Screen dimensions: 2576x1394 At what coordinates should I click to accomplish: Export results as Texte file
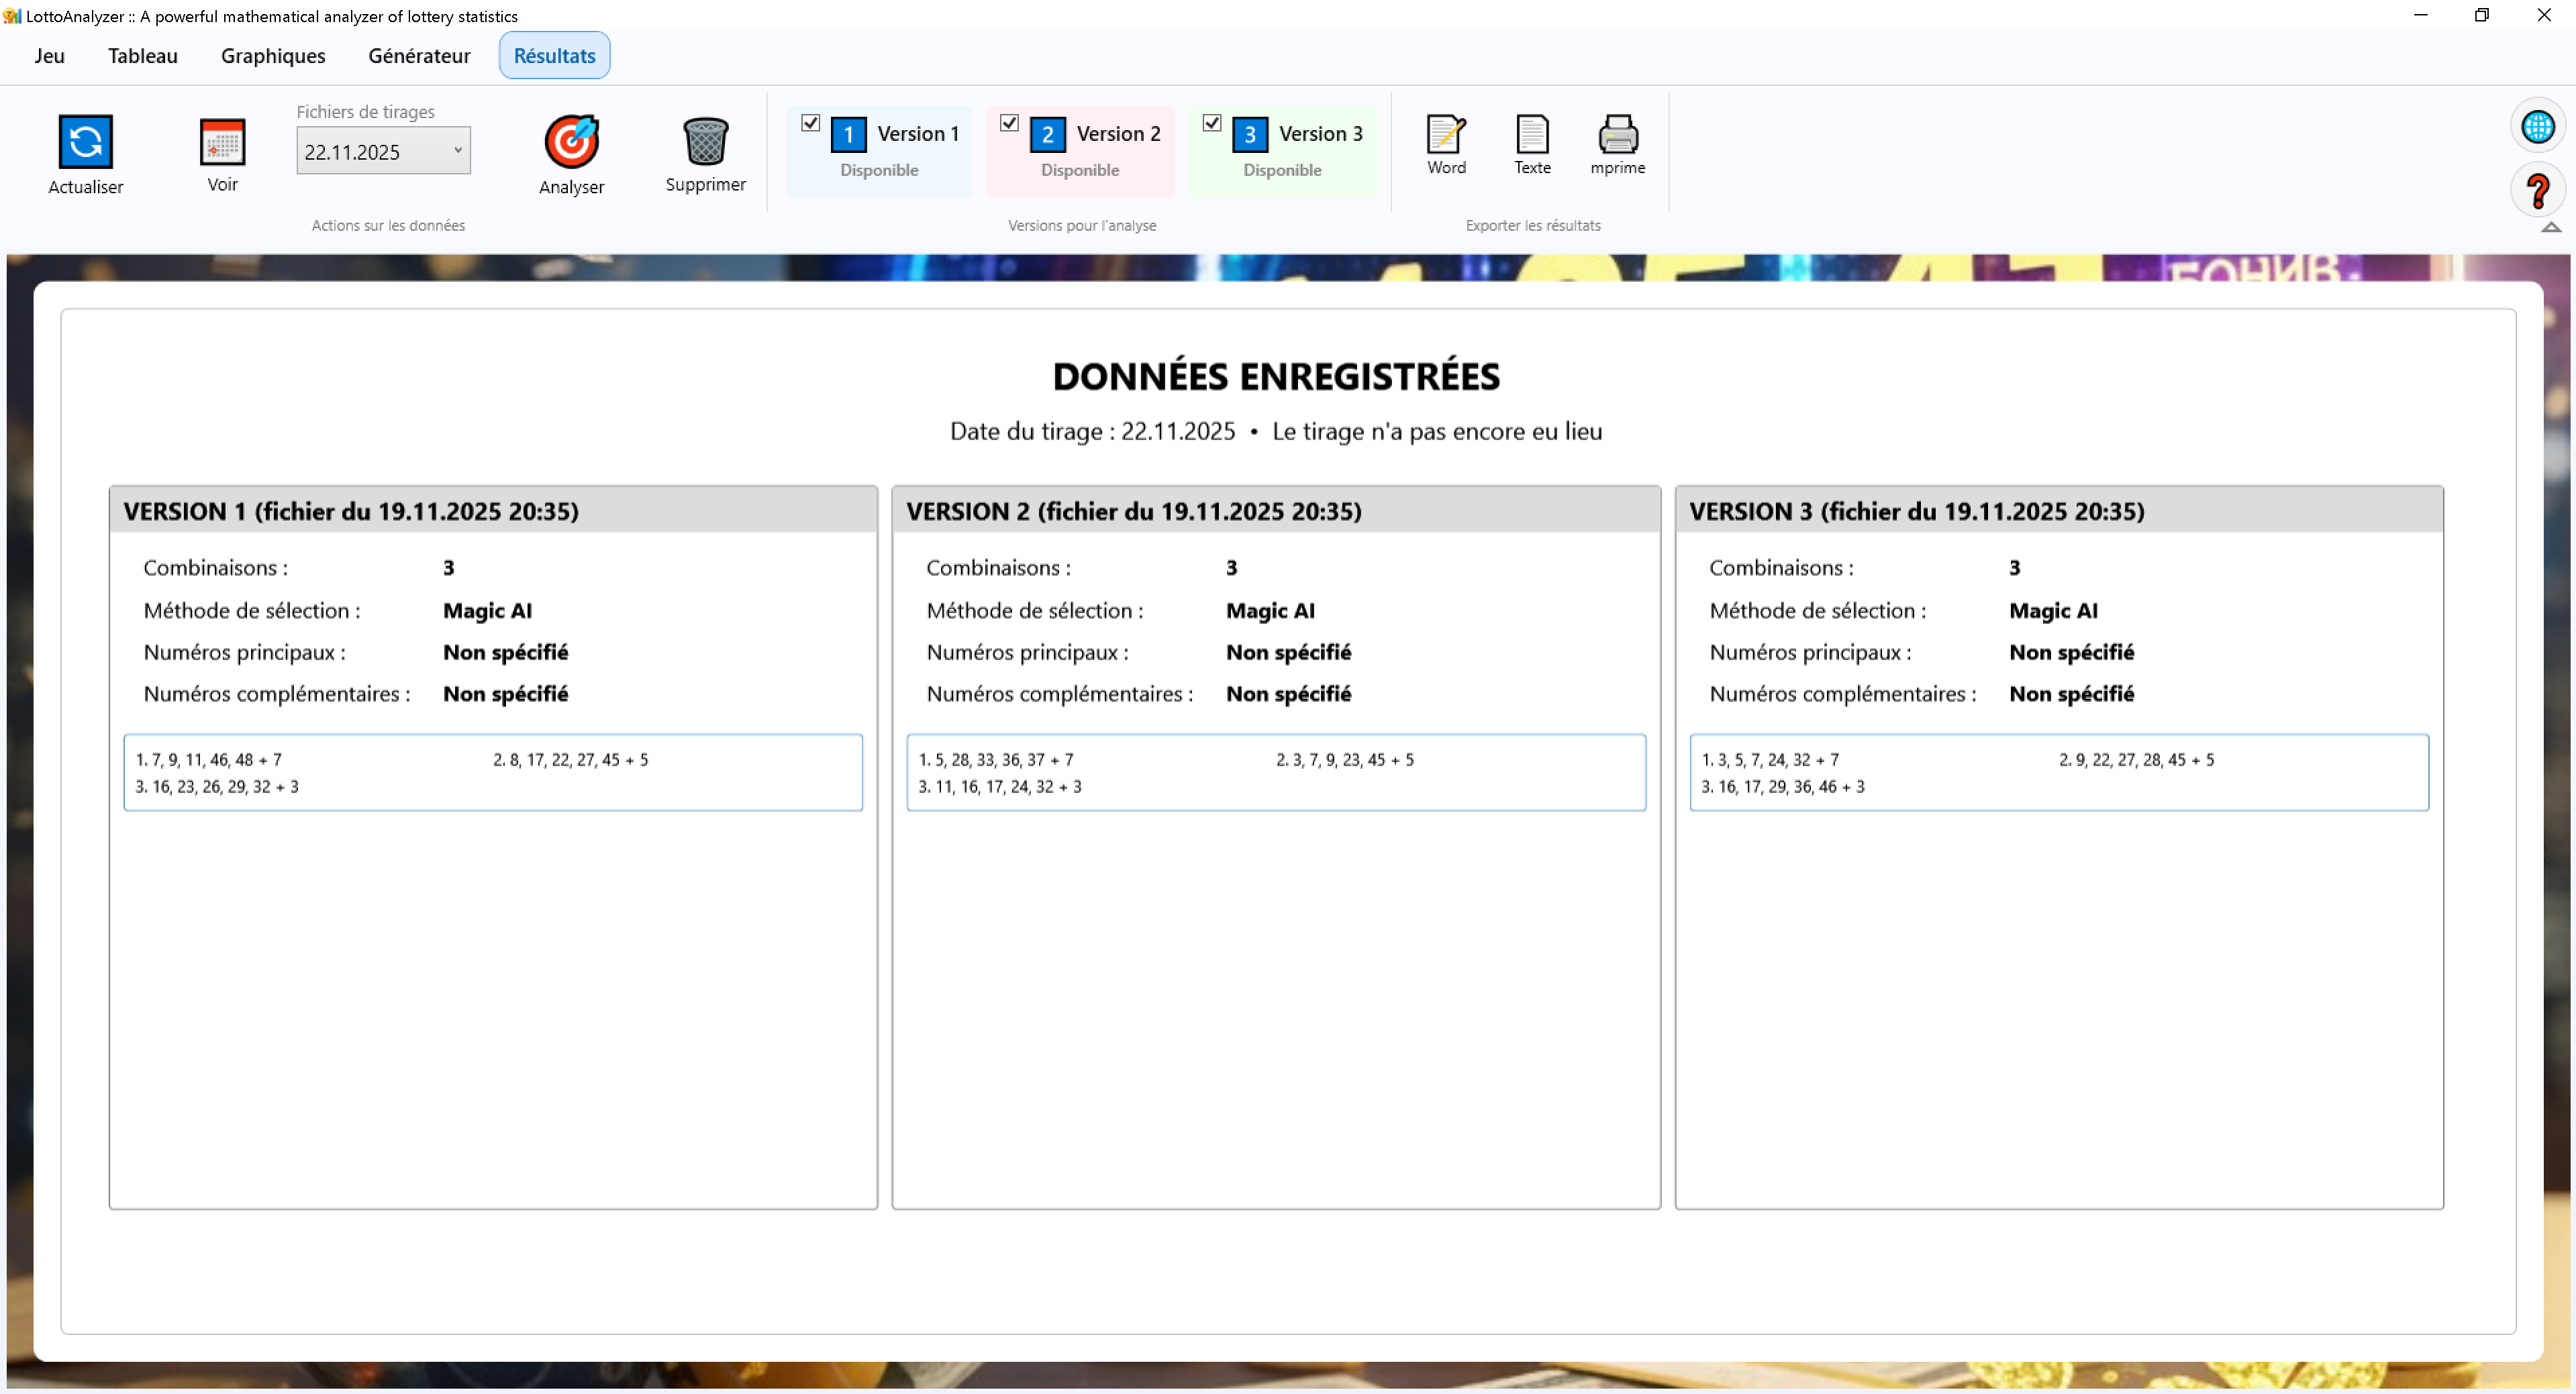click(x=1532, y=134)
